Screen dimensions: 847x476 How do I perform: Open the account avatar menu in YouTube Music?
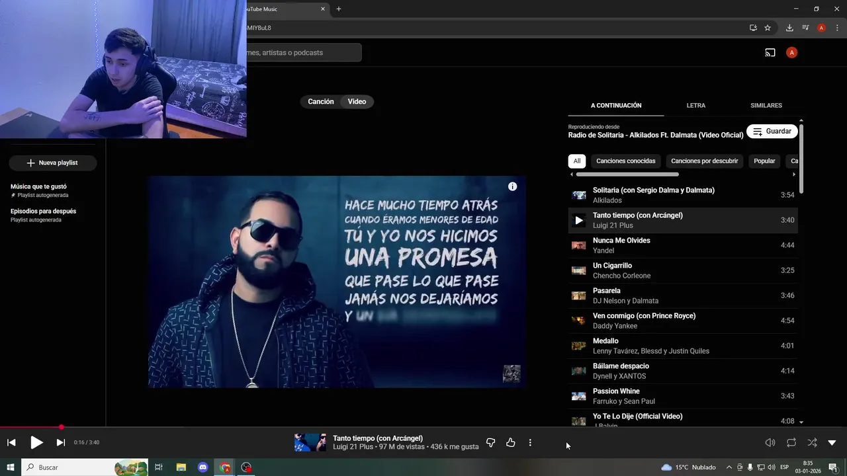click(x=791, y=52)
